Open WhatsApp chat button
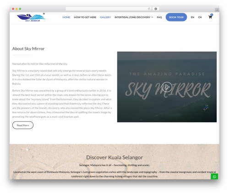The width and height of the screenshot is (229, 193). [x=214, y=177]
